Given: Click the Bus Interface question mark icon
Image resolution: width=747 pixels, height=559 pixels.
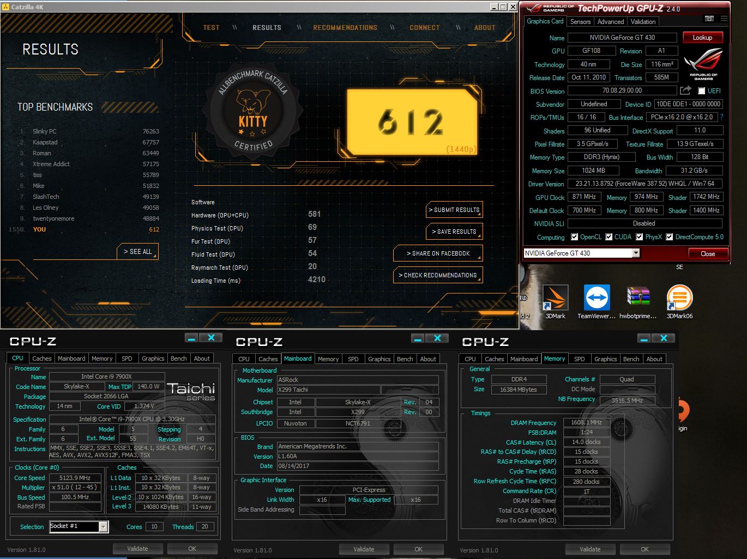Looking at the screenshot, I should tap(722, 117).
